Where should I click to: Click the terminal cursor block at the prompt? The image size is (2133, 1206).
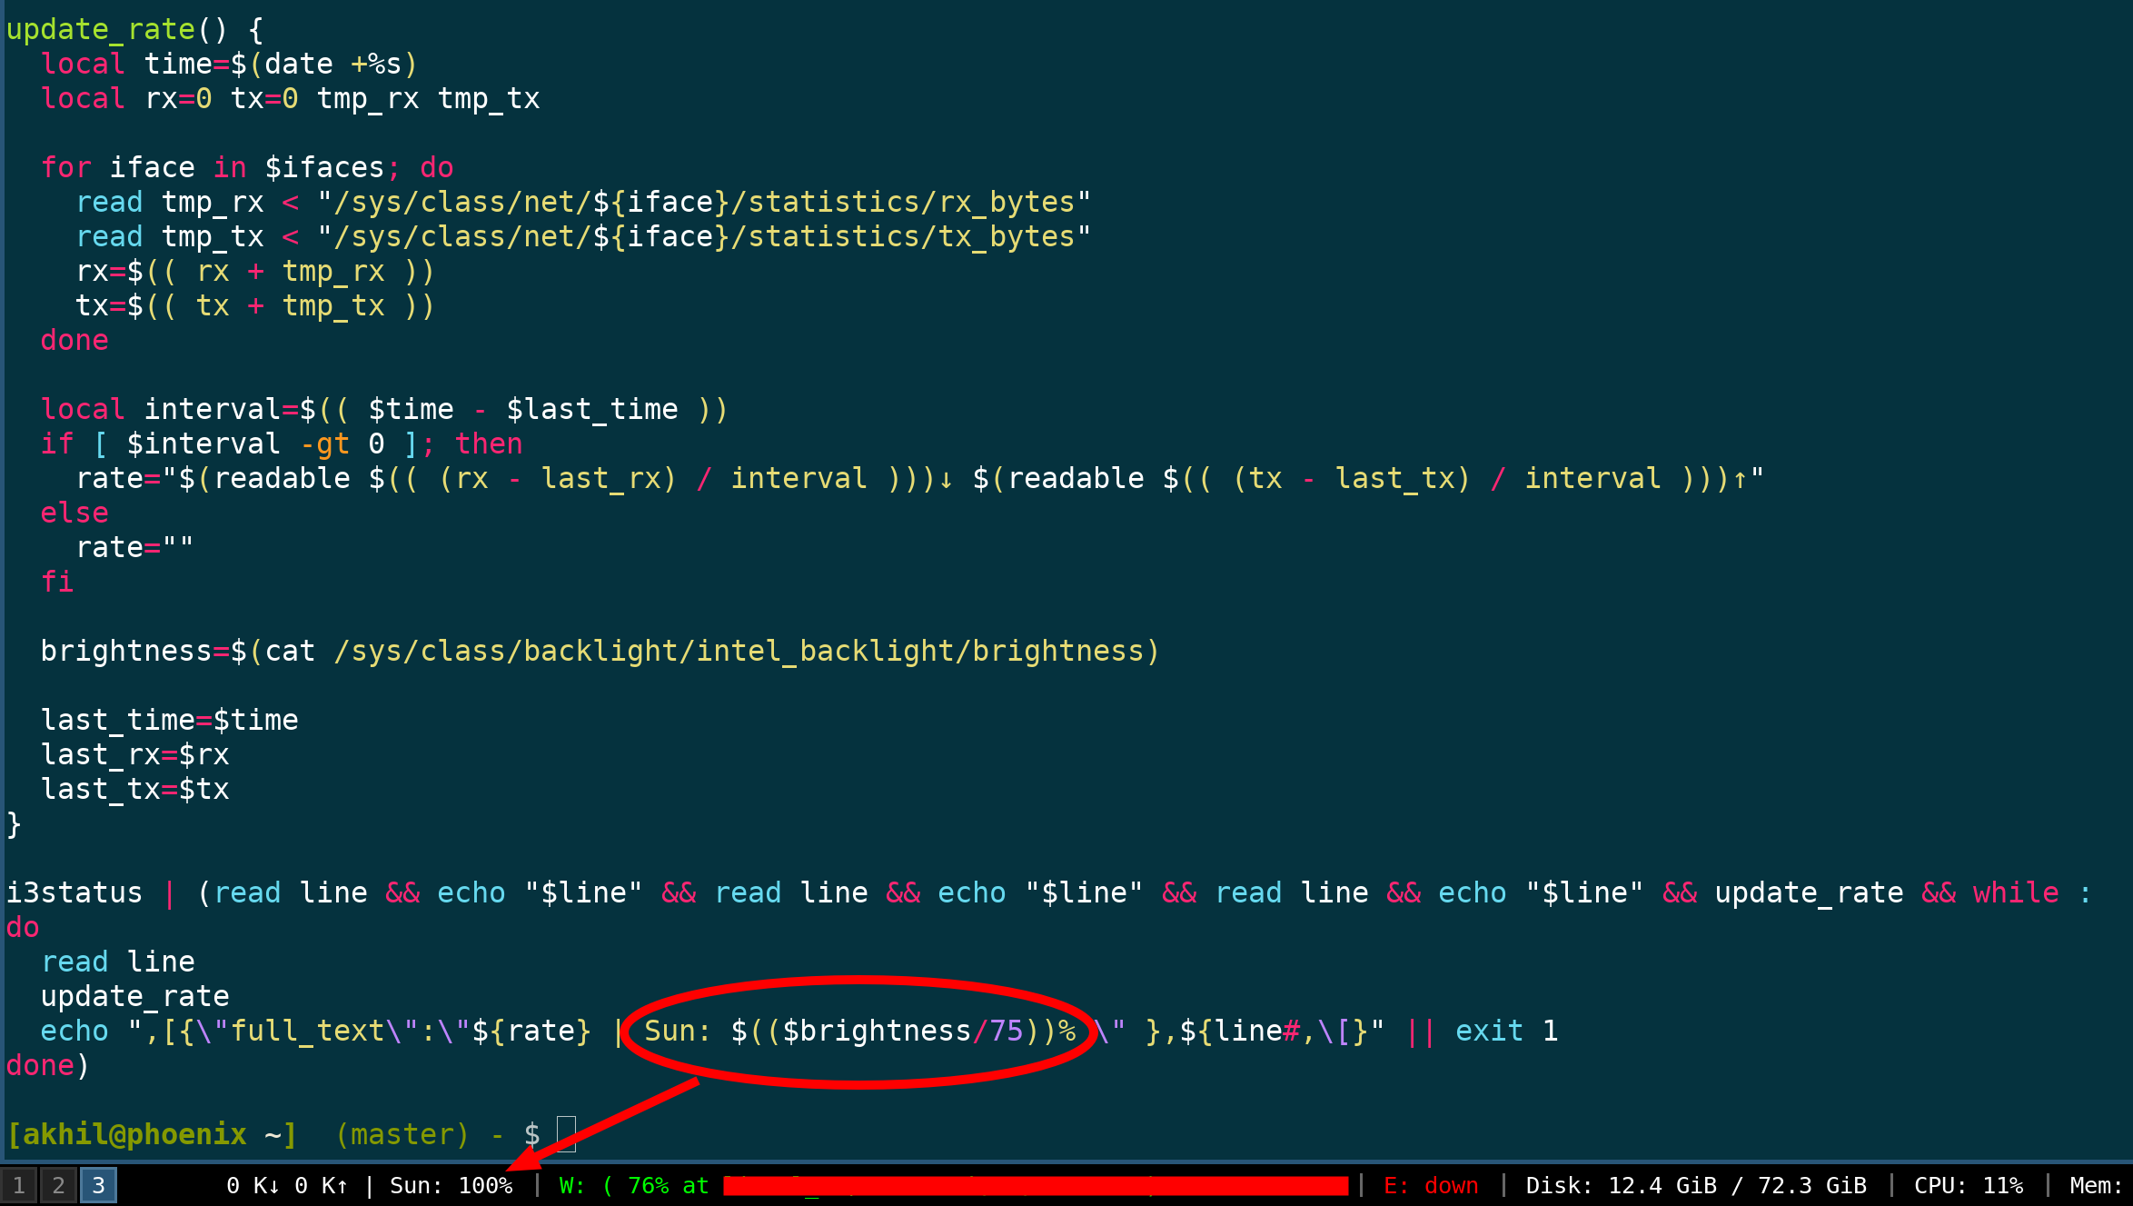point(566,1133)
